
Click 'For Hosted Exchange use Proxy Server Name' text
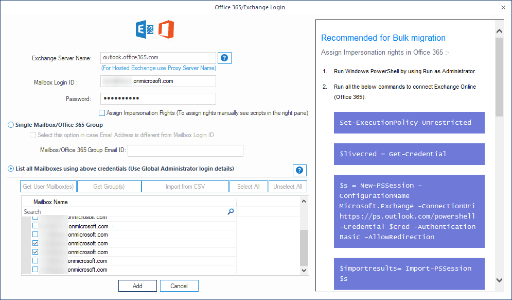click(x=158, y=68)
